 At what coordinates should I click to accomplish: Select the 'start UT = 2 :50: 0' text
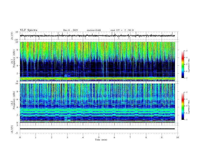tap(122, 30)
